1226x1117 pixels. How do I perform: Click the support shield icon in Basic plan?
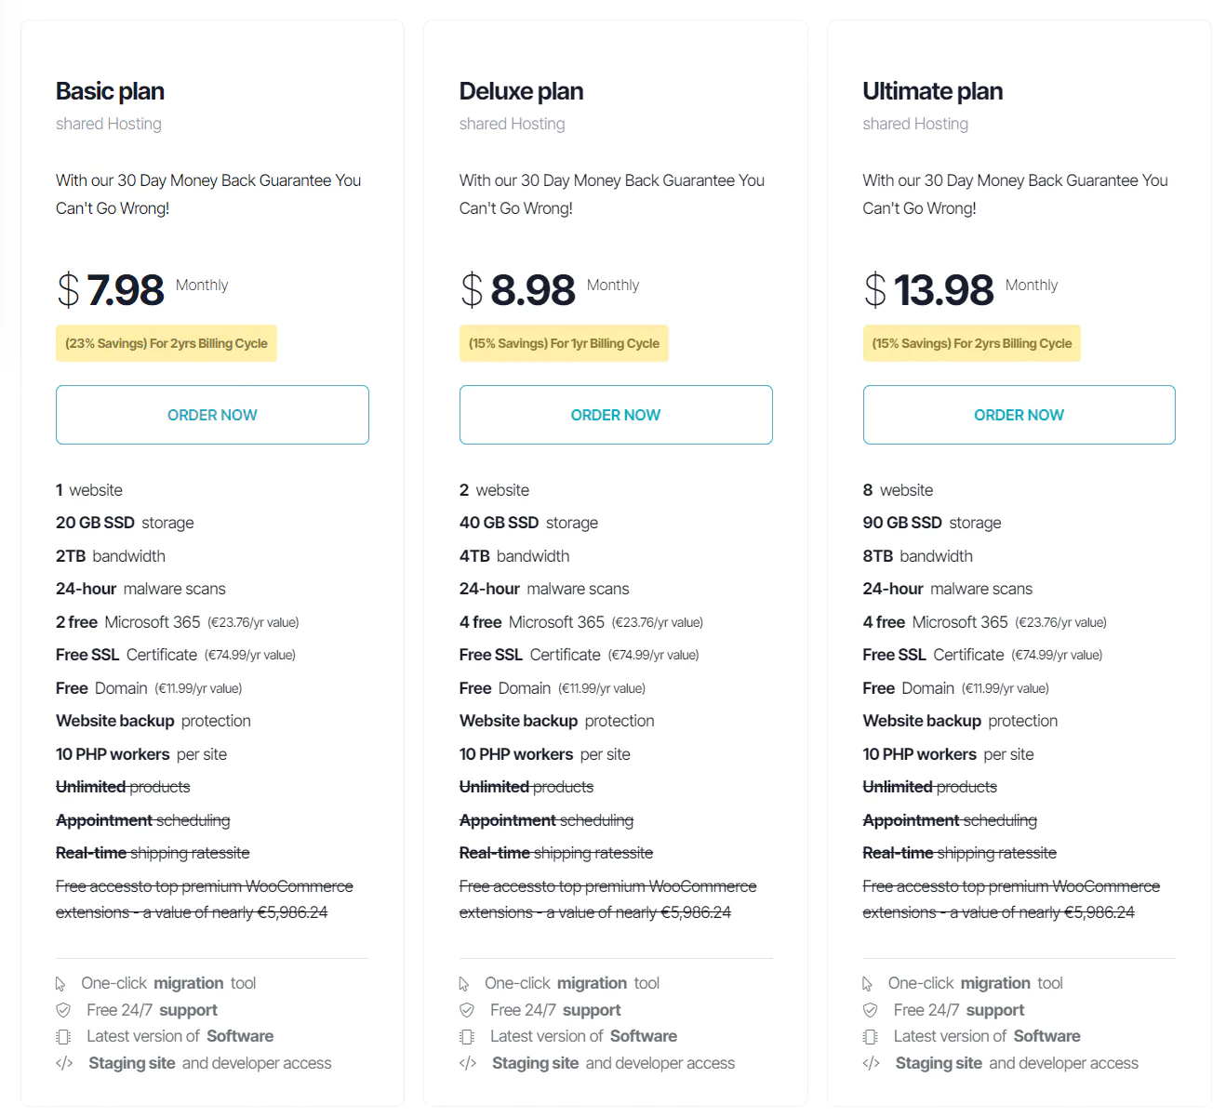(x=63, y=1010)
